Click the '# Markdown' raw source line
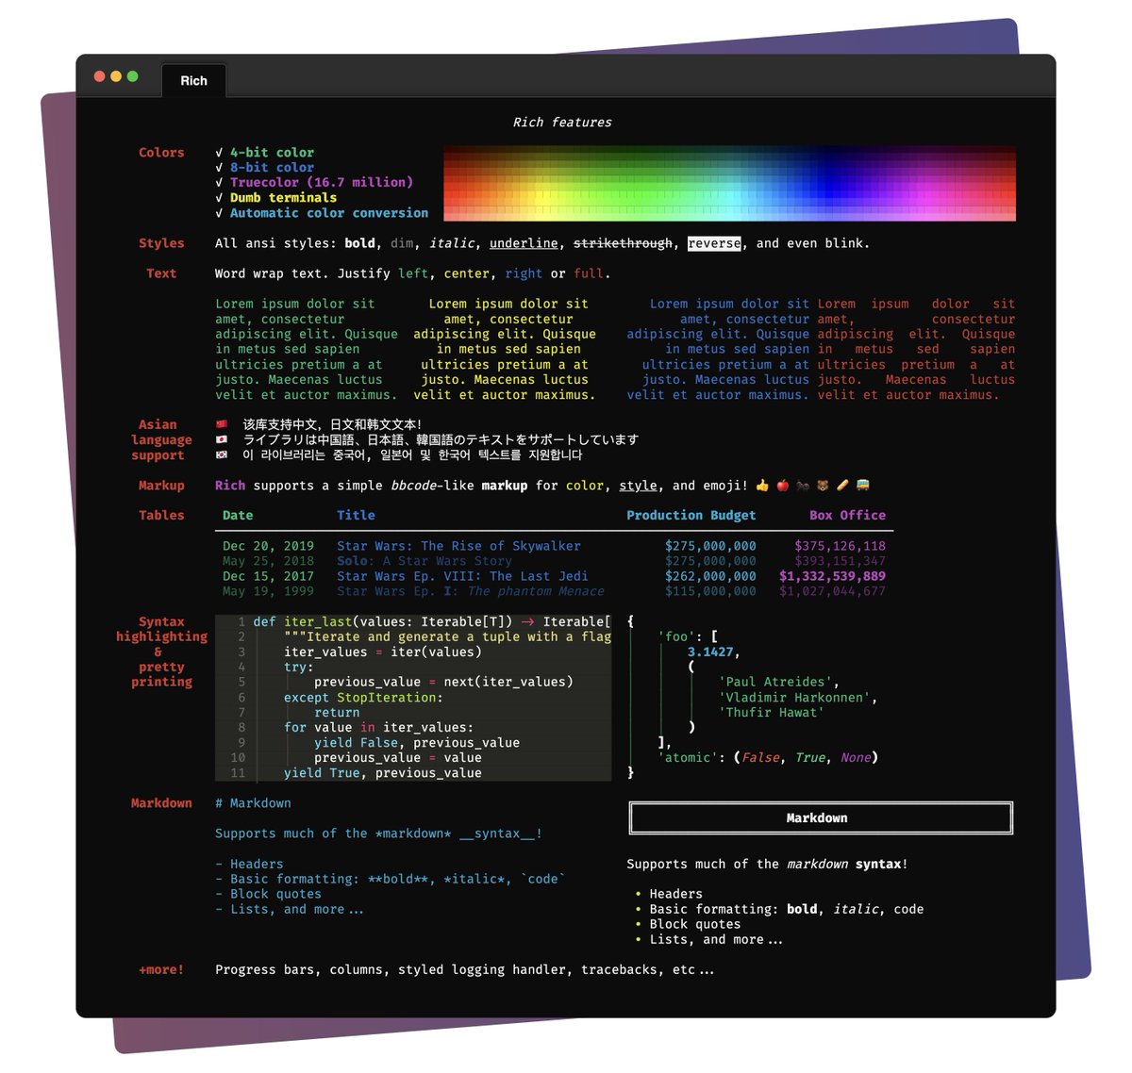Screen dimensions: 1132x1073 pyautogui.click(x=253, y=803)
